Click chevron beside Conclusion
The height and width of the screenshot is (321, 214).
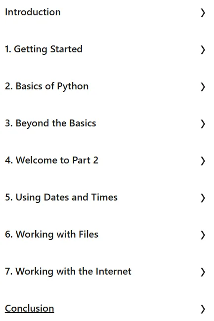click(203, 309)
